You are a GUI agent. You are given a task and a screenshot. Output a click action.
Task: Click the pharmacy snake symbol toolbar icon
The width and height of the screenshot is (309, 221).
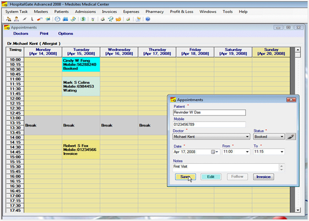(111, 19)
